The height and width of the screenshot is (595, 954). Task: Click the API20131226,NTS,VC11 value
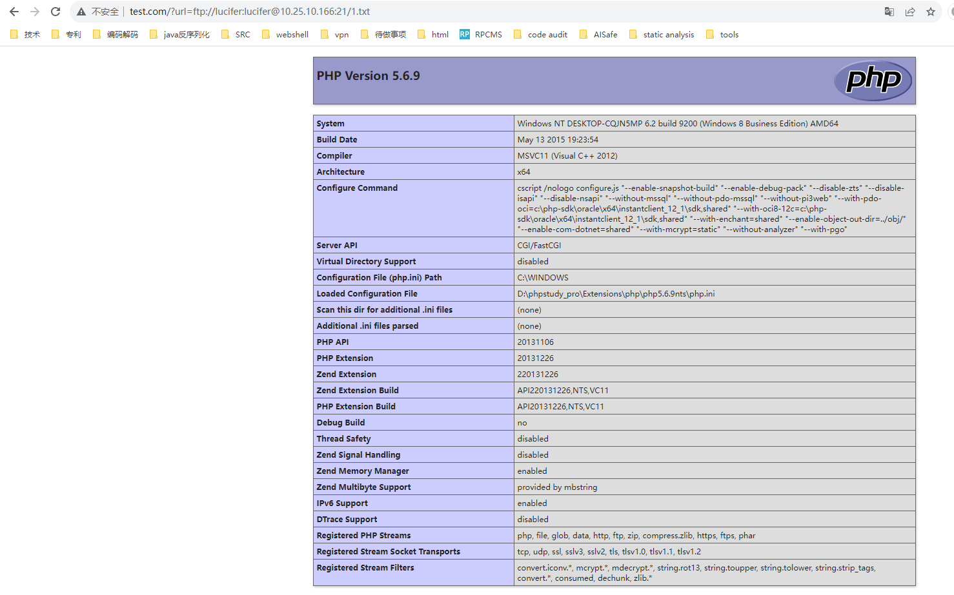tap(560, 407)
